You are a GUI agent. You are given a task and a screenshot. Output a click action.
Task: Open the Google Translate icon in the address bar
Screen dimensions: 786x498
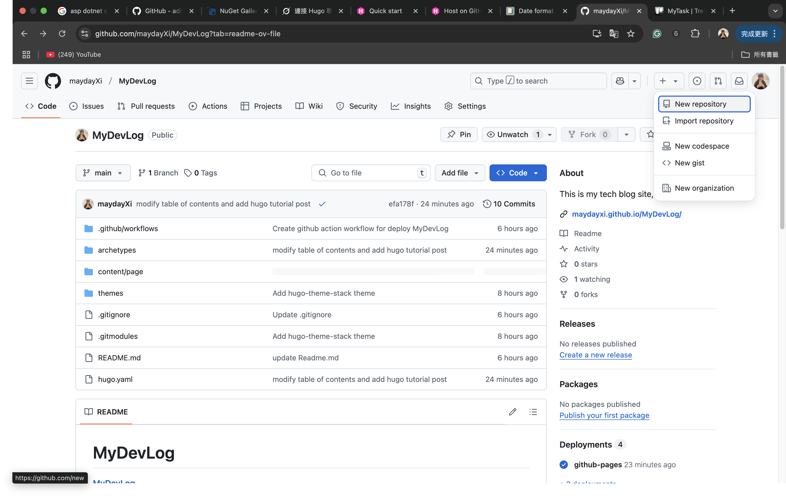tap(614, 34)
